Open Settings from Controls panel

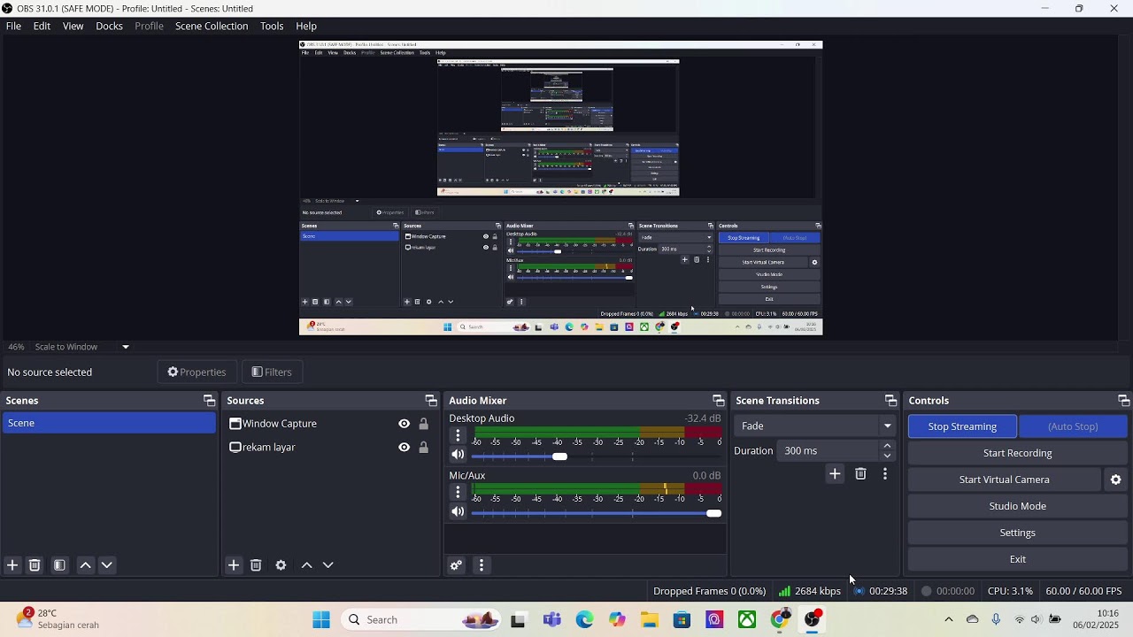(x=1017, y=533)
